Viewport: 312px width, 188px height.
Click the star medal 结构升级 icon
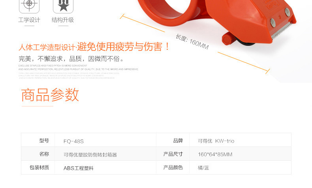point(63,6)
